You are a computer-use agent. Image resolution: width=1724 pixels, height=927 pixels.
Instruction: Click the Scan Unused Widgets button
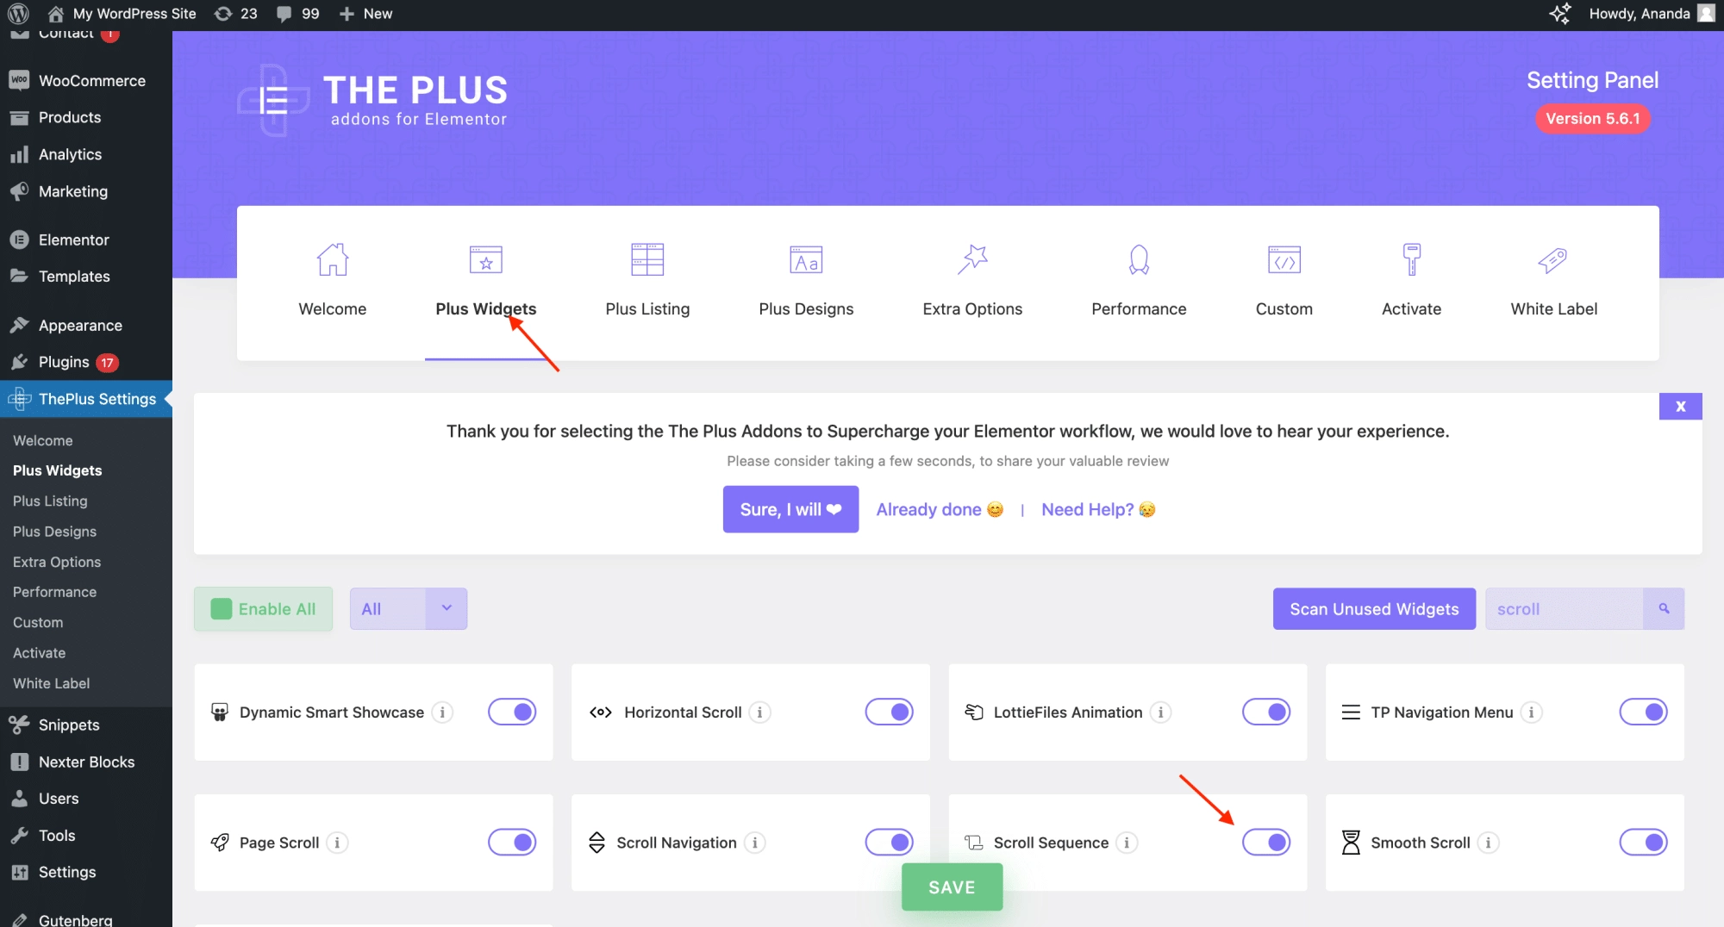coord(1374,608)
